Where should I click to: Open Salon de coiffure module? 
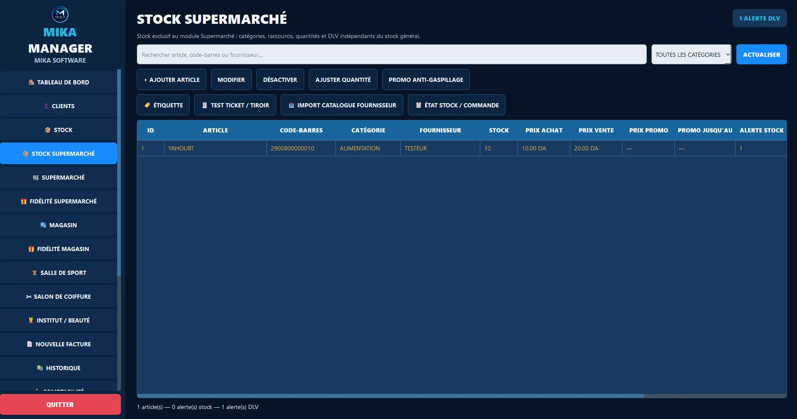(x=59, y=297)
